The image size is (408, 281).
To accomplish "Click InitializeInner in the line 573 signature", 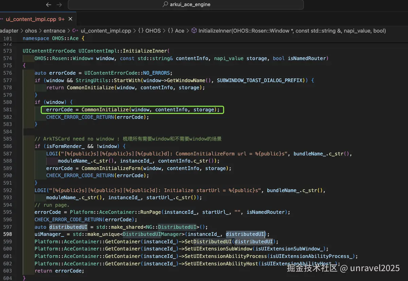I will (145, 51).
